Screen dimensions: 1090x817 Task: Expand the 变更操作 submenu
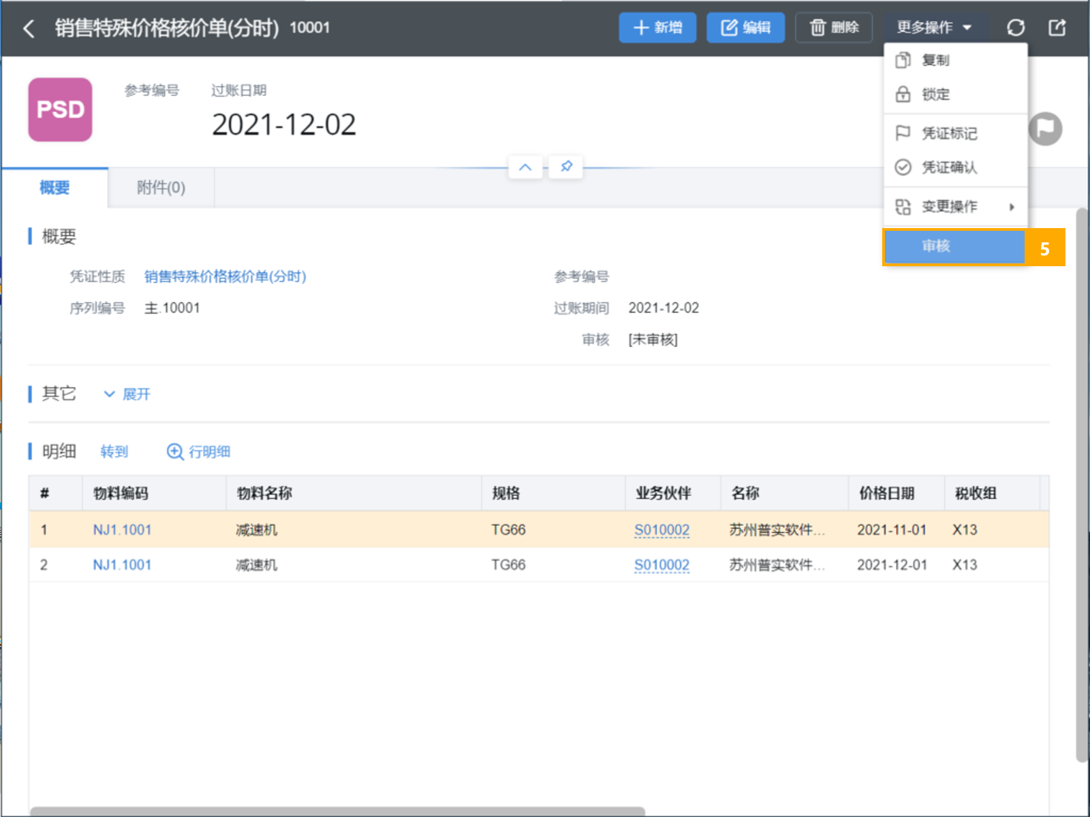(955, 207)
